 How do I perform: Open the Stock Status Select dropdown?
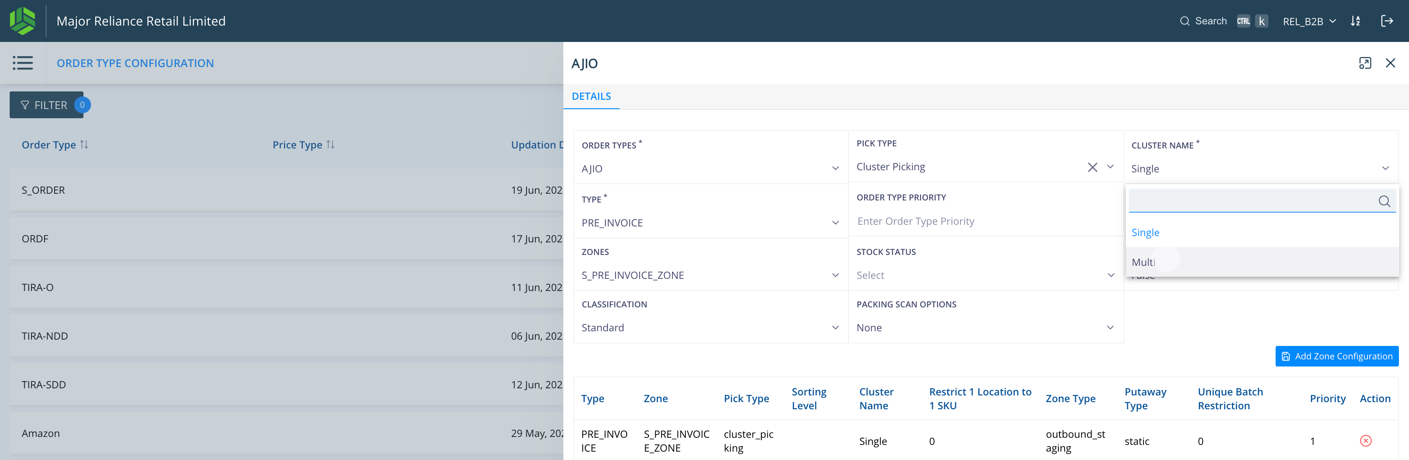[x=985, y=275]
